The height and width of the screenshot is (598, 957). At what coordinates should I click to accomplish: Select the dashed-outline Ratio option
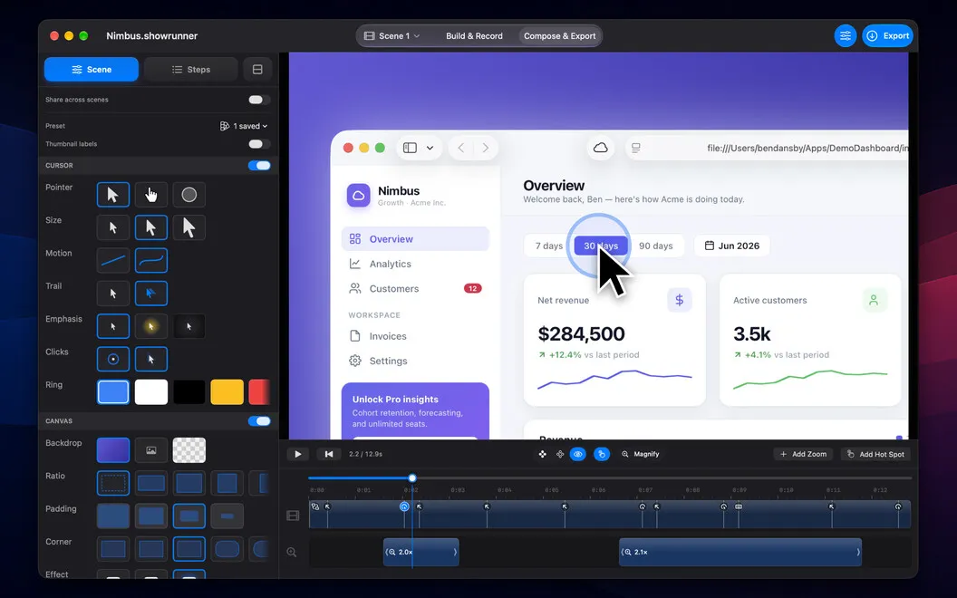coord(113,483)
